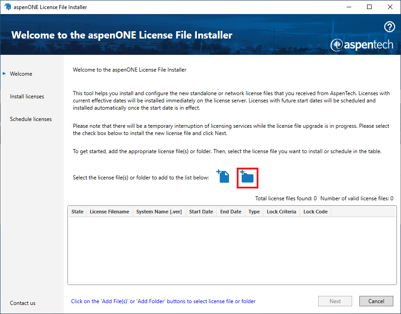Click the aspentech logo in the banner
This screenshot has height=314, width=401.
[x=362, y=45]
